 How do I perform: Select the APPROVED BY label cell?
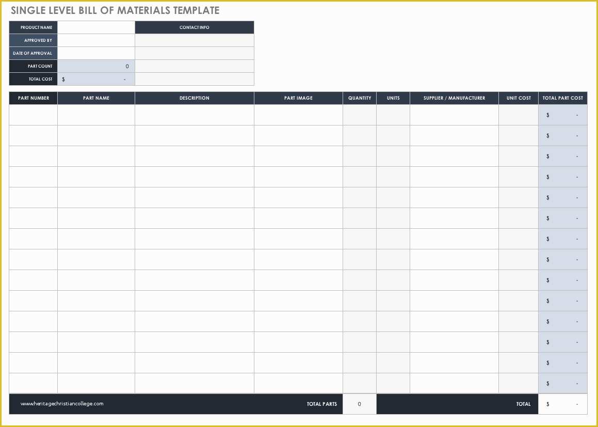point(33,40)
